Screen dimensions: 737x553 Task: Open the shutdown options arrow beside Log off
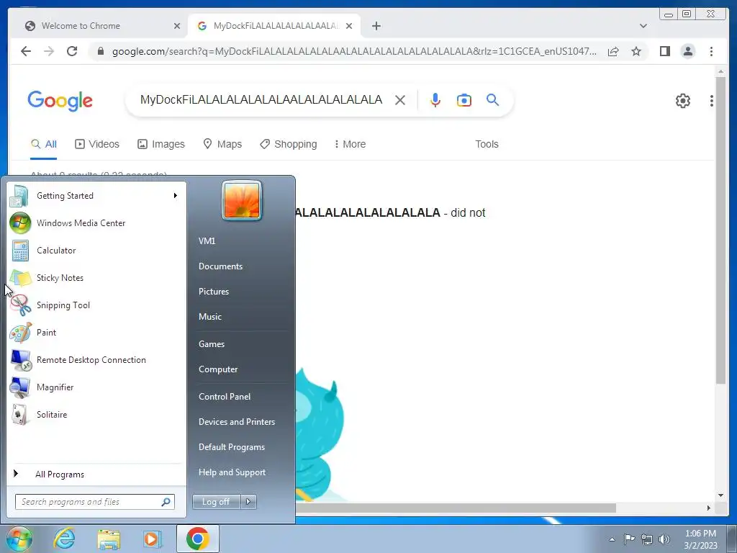[248, 502]
